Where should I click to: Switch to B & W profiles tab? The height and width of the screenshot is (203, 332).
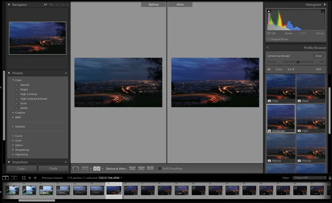(x=291, y=69)
